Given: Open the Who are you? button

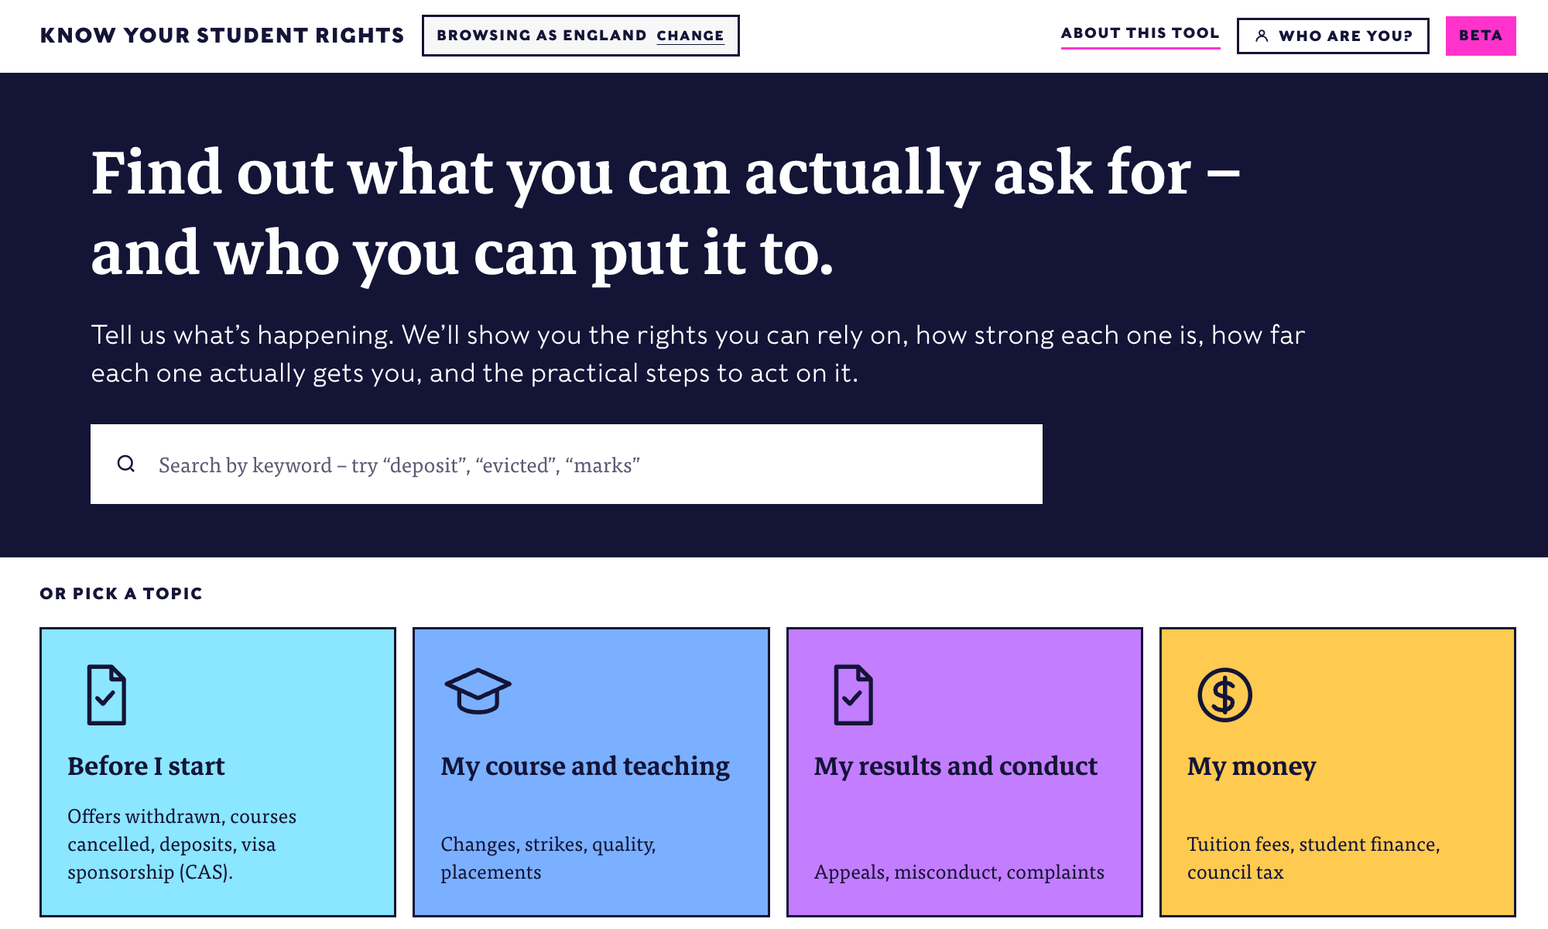Looking at the screenshot, I should click(x=1333, y=36).
